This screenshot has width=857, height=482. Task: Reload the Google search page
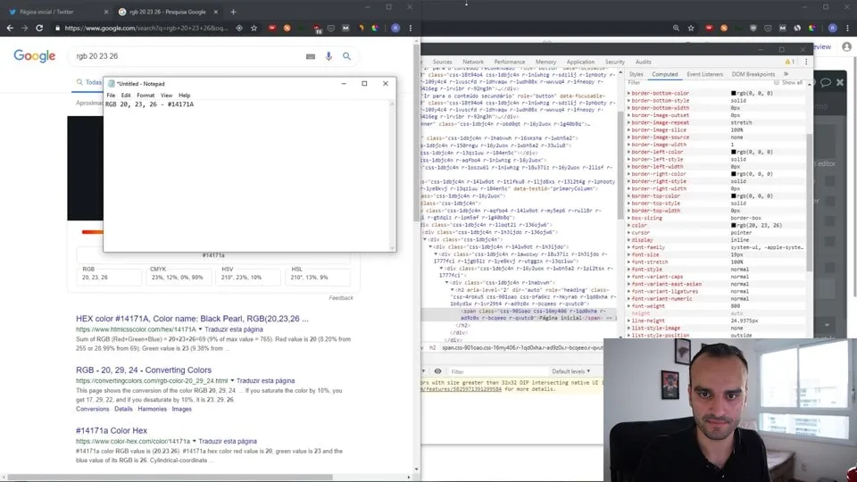[39, 28]
